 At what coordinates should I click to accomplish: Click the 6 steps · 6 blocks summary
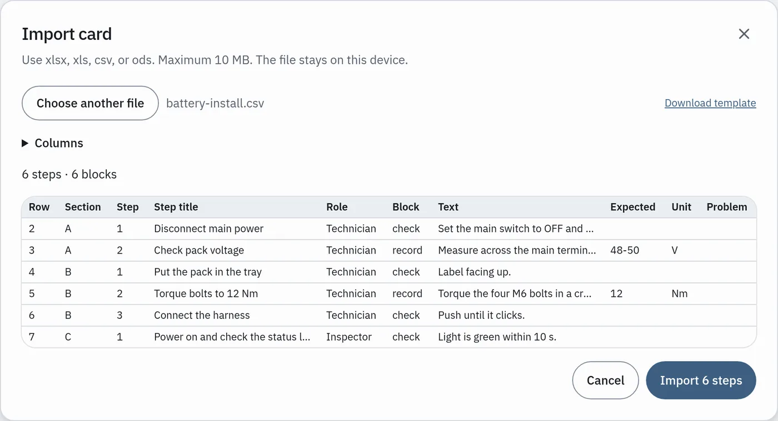[69, 174]
